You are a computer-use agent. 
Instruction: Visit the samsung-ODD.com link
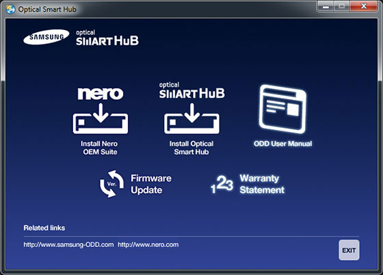tap(68, 245)
